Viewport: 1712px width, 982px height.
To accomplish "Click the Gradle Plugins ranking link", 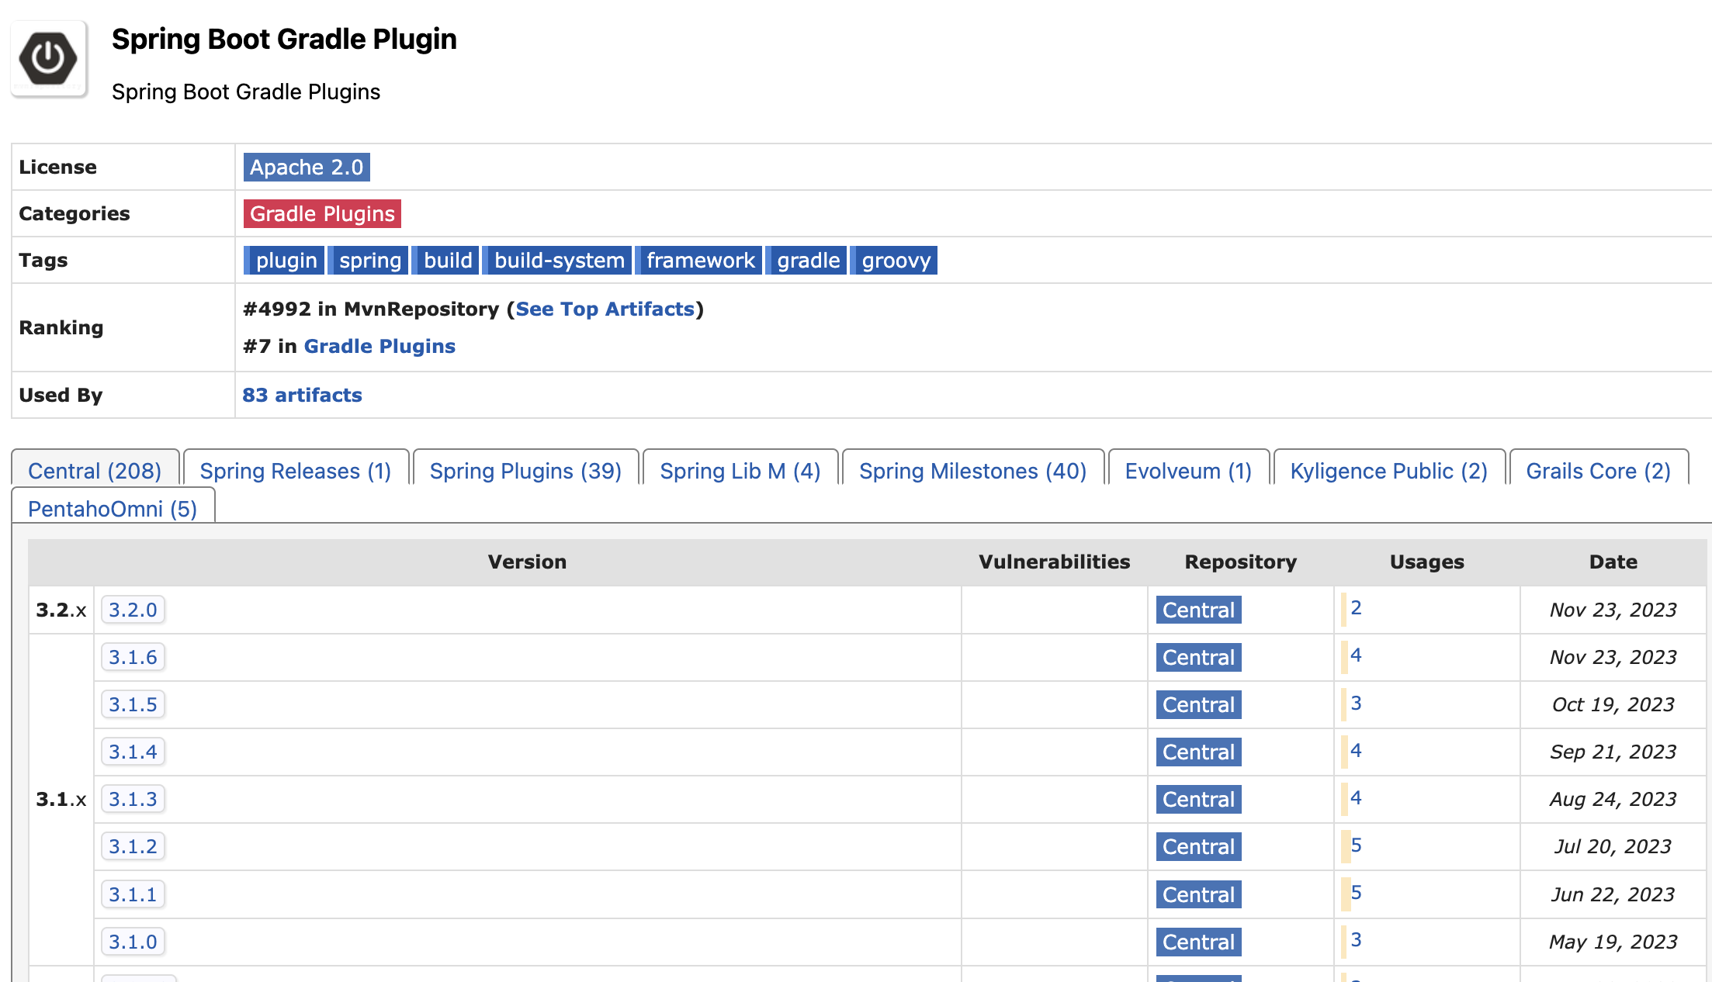I will 379,346.
